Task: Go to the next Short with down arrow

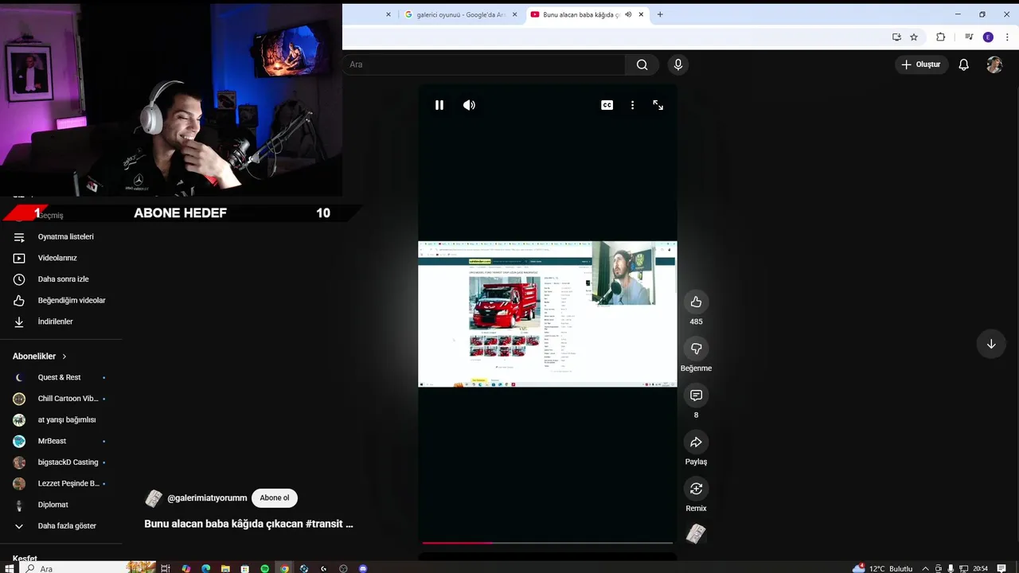Action: click(x=991, y=344)
